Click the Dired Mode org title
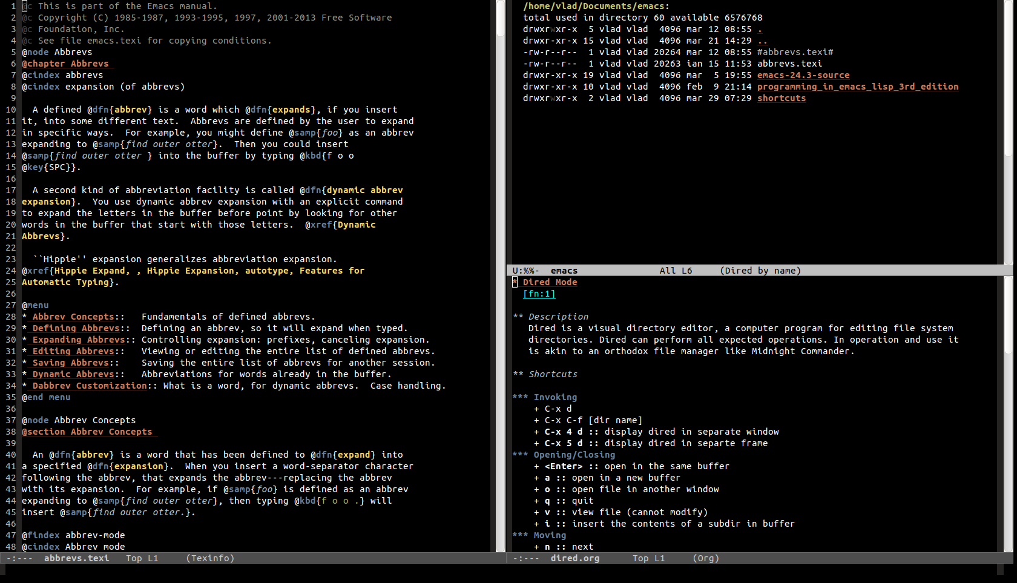Image resolution: width=1017 pixels, height=583 pixels. click(x=550, y=282)
